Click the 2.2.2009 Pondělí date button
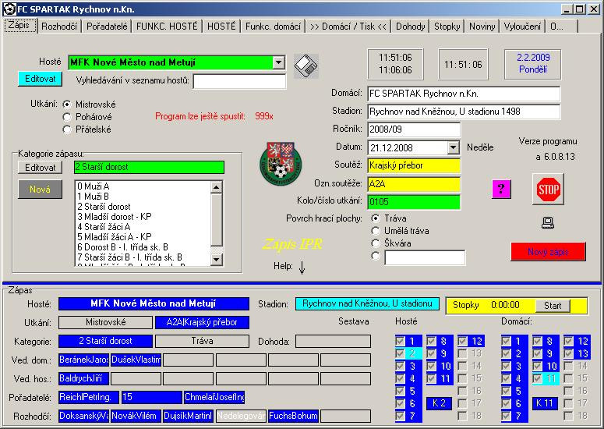604x429 pixels. pyautogui.click(x=533, y=64)
